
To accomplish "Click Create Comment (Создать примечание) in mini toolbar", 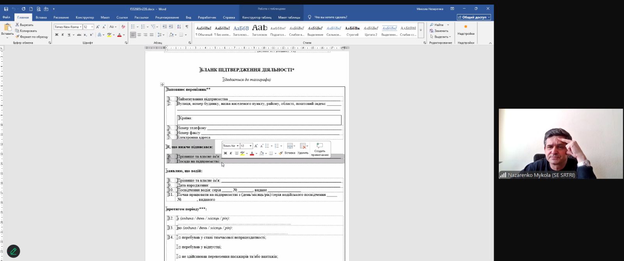I will coord(319,149).
